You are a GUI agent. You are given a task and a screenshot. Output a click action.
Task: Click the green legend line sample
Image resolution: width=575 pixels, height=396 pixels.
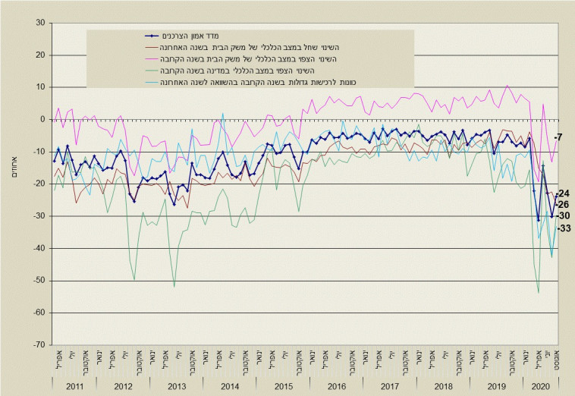click(x=152, y=71)
